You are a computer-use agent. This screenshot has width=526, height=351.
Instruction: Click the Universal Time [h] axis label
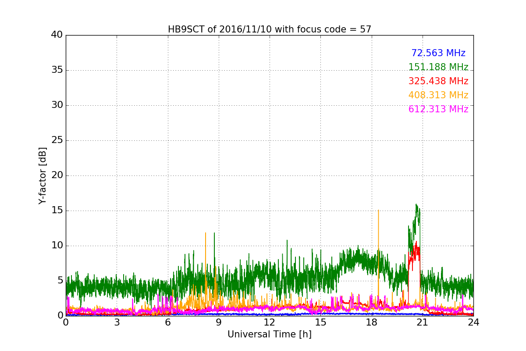tap(270, 334)
